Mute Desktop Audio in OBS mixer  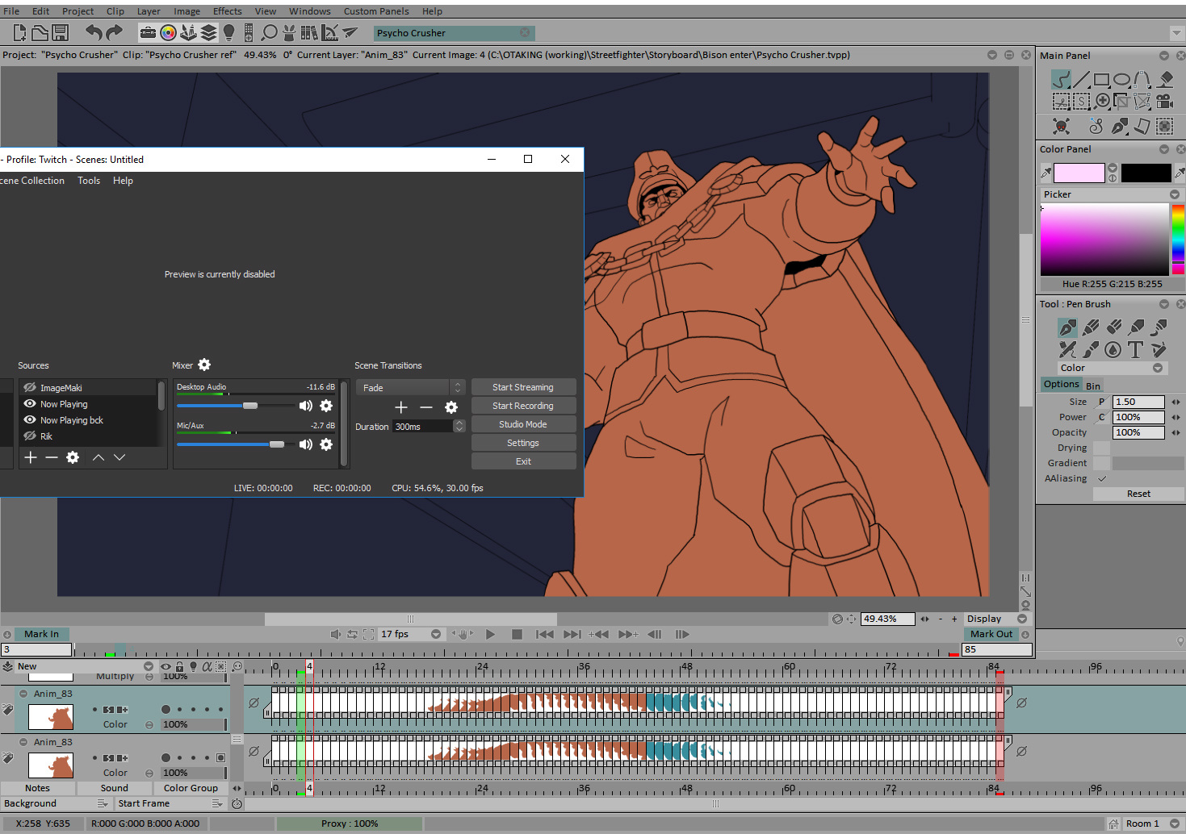click(x=306, y=406)
